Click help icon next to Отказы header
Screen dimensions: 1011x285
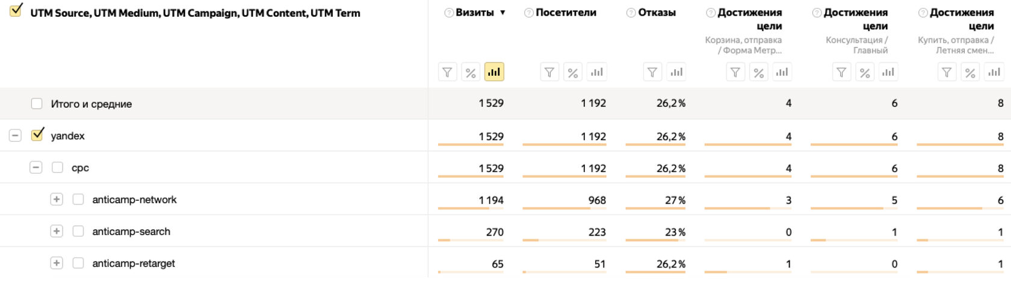point(631,13)
